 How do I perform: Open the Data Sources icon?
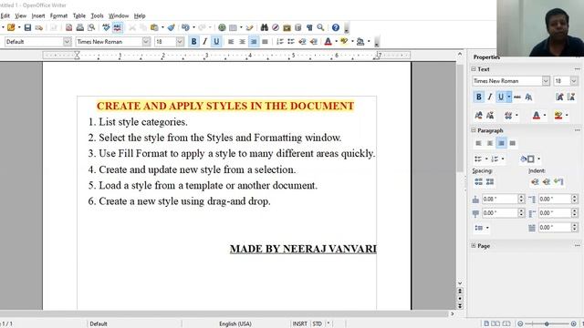click(298, 27)
